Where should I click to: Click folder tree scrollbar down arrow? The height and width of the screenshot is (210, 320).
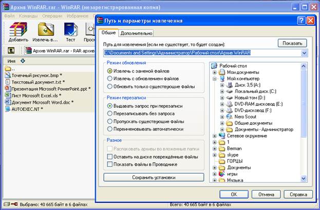pos(304,179)
